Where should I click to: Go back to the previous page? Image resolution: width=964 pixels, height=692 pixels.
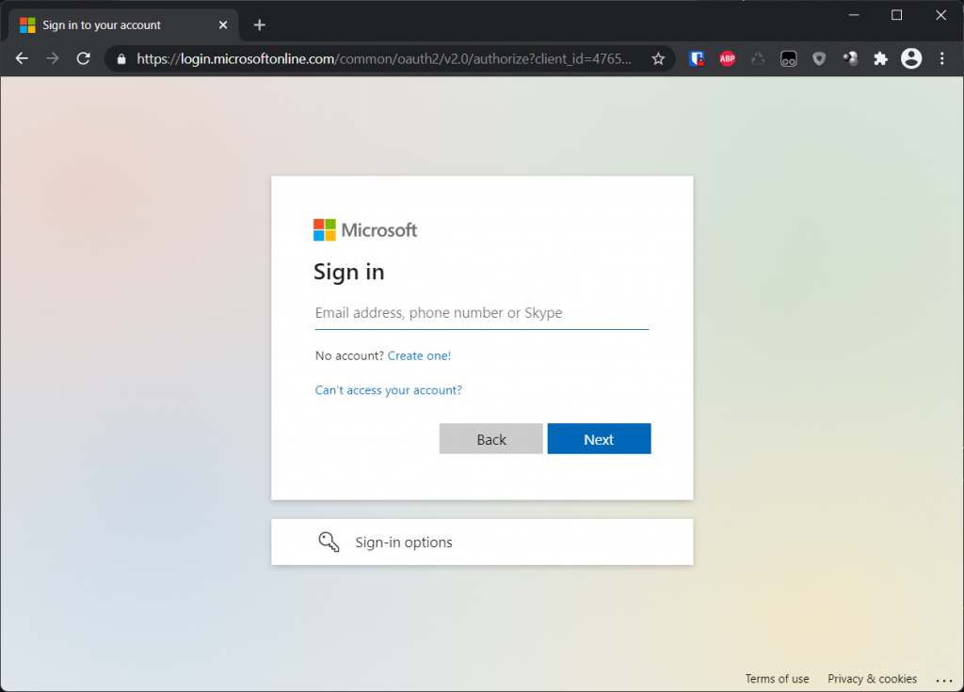pyautogui.click(x=23, y=58)
